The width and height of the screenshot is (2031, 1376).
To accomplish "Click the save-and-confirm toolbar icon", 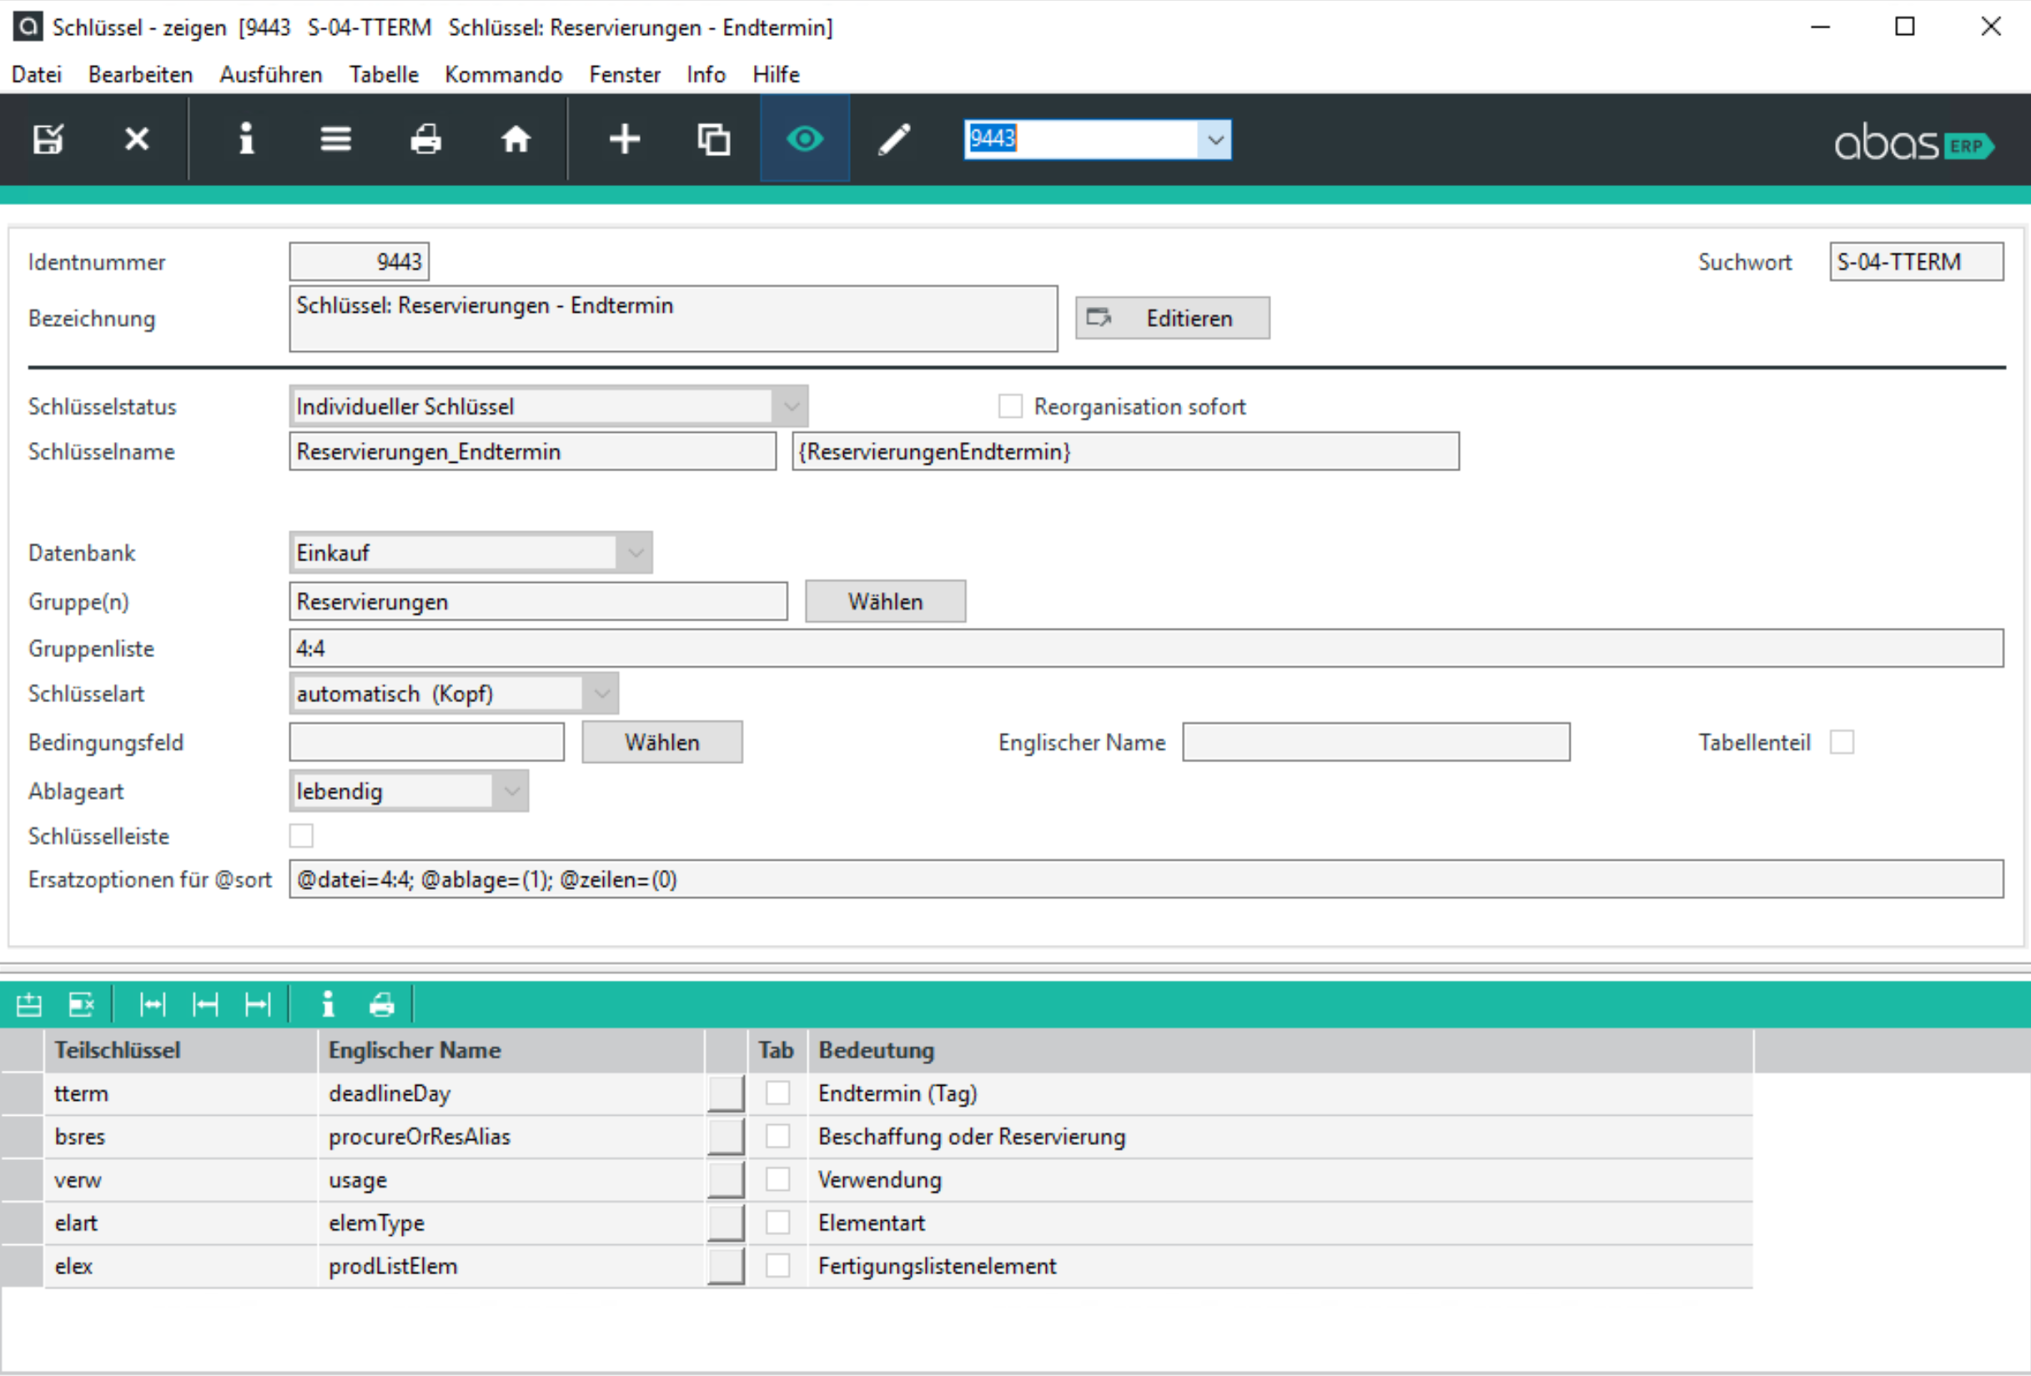I will click(x=48, y=139).
